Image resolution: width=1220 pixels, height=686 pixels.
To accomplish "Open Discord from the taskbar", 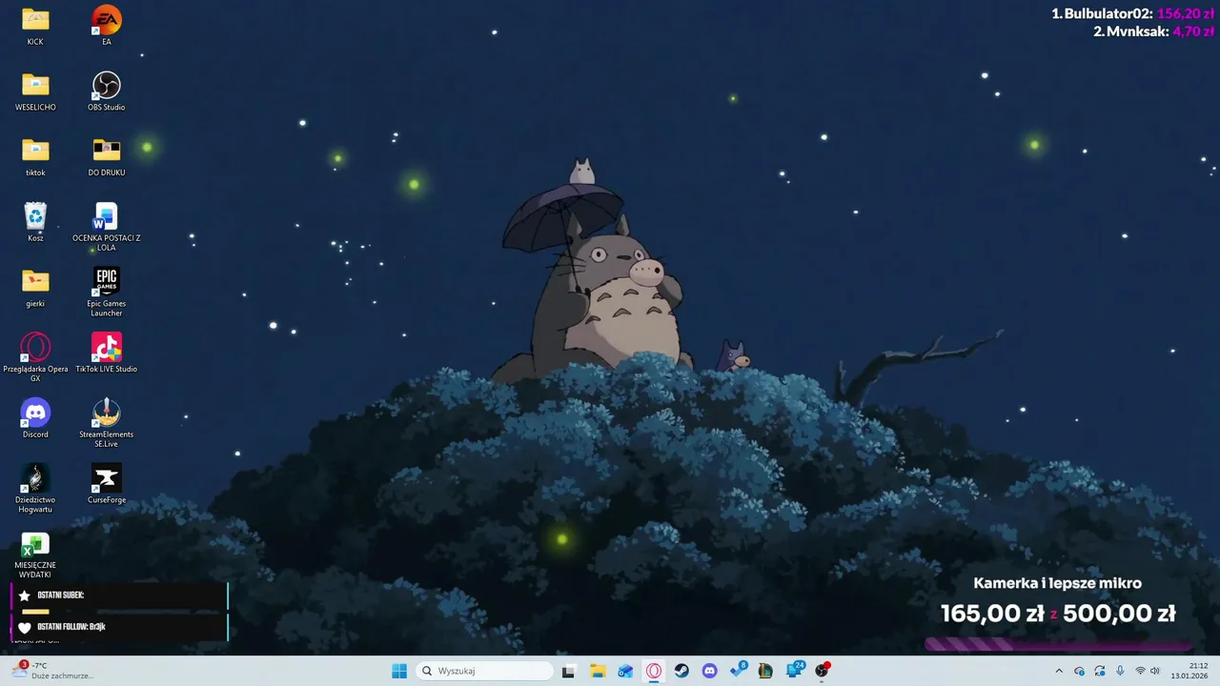I will [709, 671].
